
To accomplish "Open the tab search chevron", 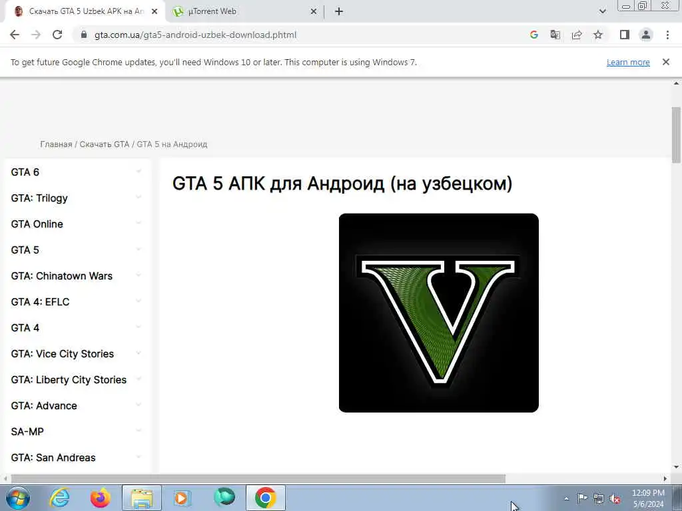I will click(x=602, y=12).
